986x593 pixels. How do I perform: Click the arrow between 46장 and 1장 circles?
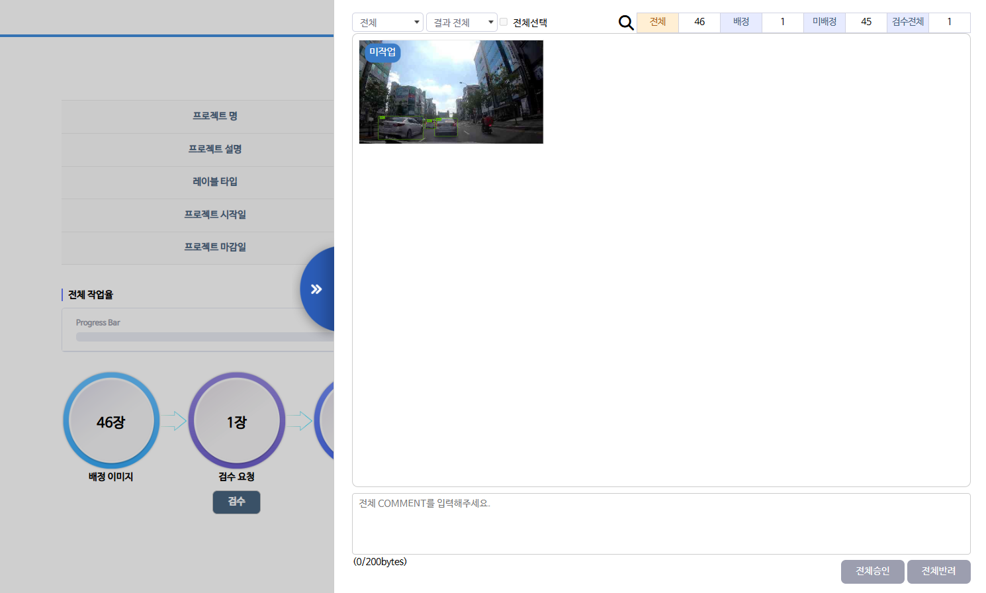point(174,421)
